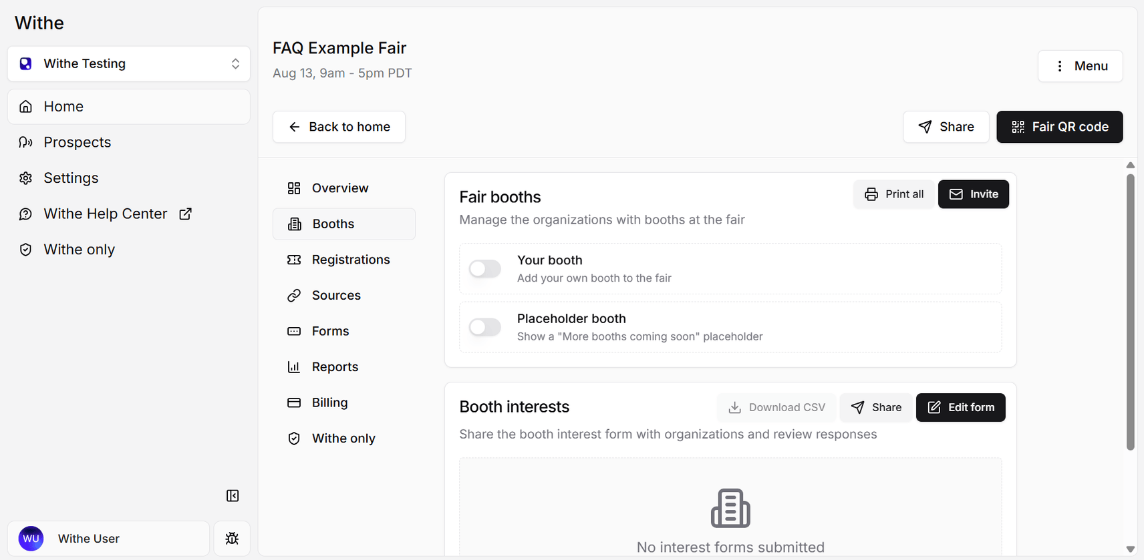Viewport: 1144px width, 560px height.
Task: Switch to the Overview tab
Action: [x=344, y=188]
